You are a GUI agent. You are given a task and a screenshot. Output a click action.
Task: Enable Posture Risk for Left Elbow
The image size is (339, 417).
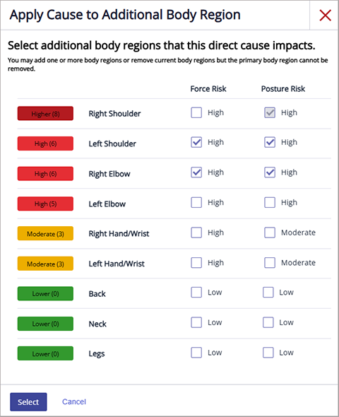tap(270, 202)
